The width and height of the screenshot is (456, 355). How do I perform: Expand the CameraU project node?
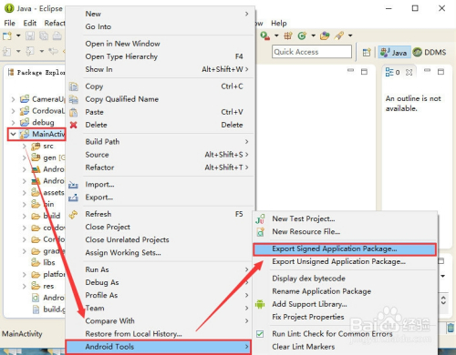pos(13,99)
